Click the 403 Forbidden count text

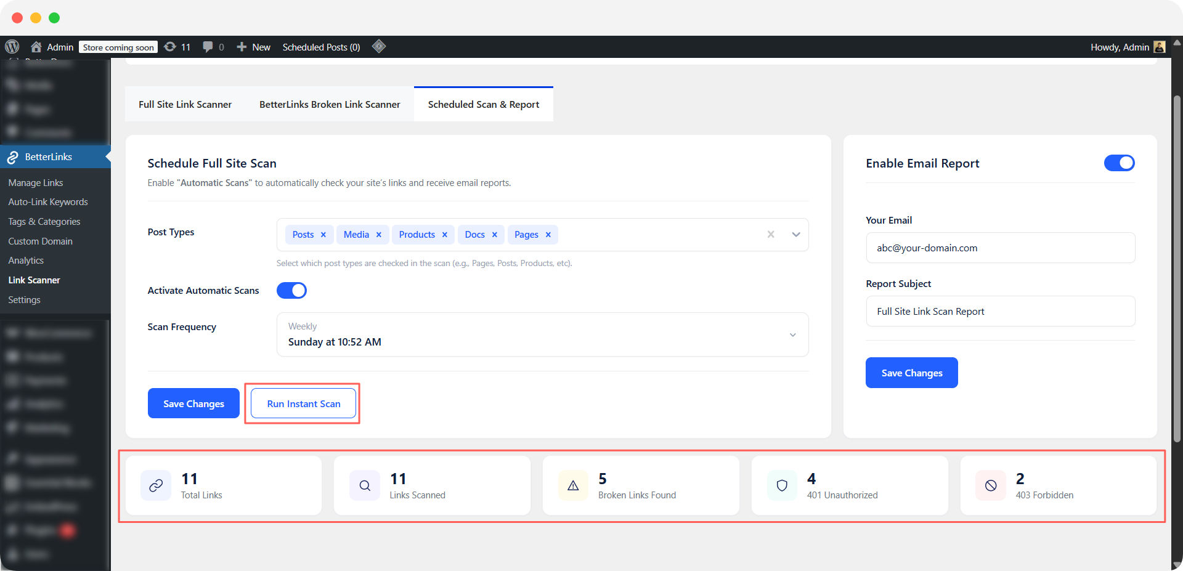click(x=1020, y=479)
